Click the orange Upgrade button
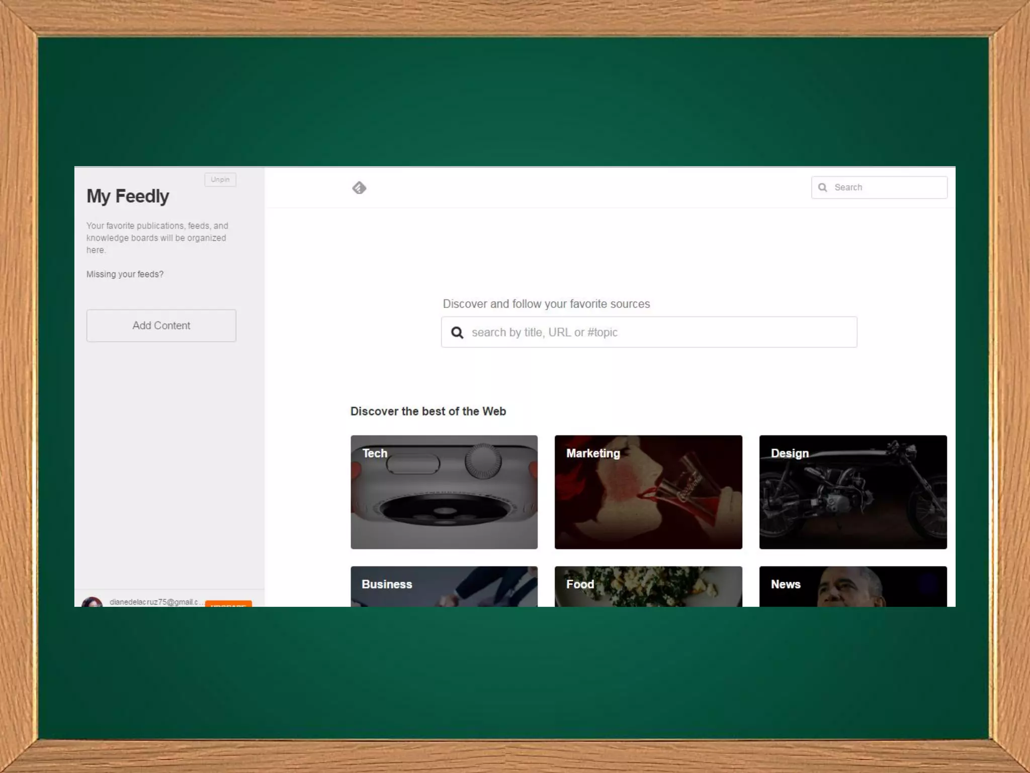 click(228, 603)
